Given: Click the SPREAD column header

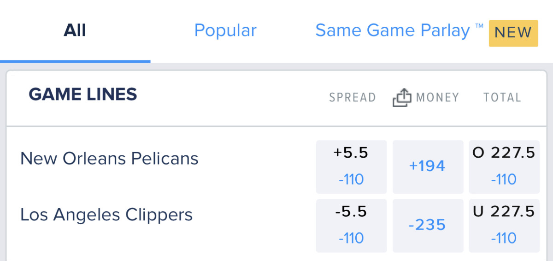Looking at the screenshot, I should 353,98.
